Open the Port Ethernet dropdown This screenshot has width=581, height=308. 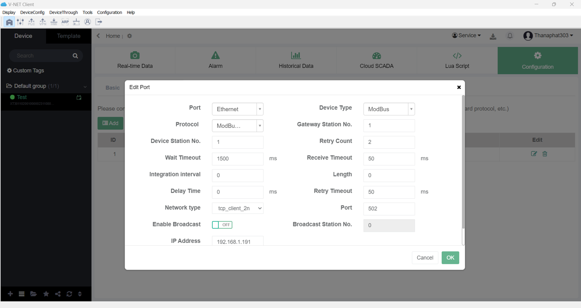[238, 109]
